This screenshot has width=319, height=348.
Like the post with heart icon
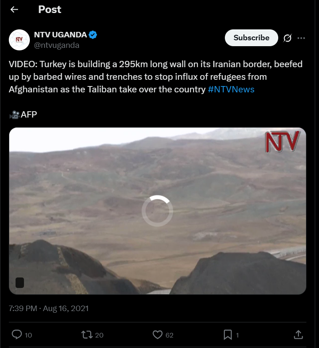[158, 335]
